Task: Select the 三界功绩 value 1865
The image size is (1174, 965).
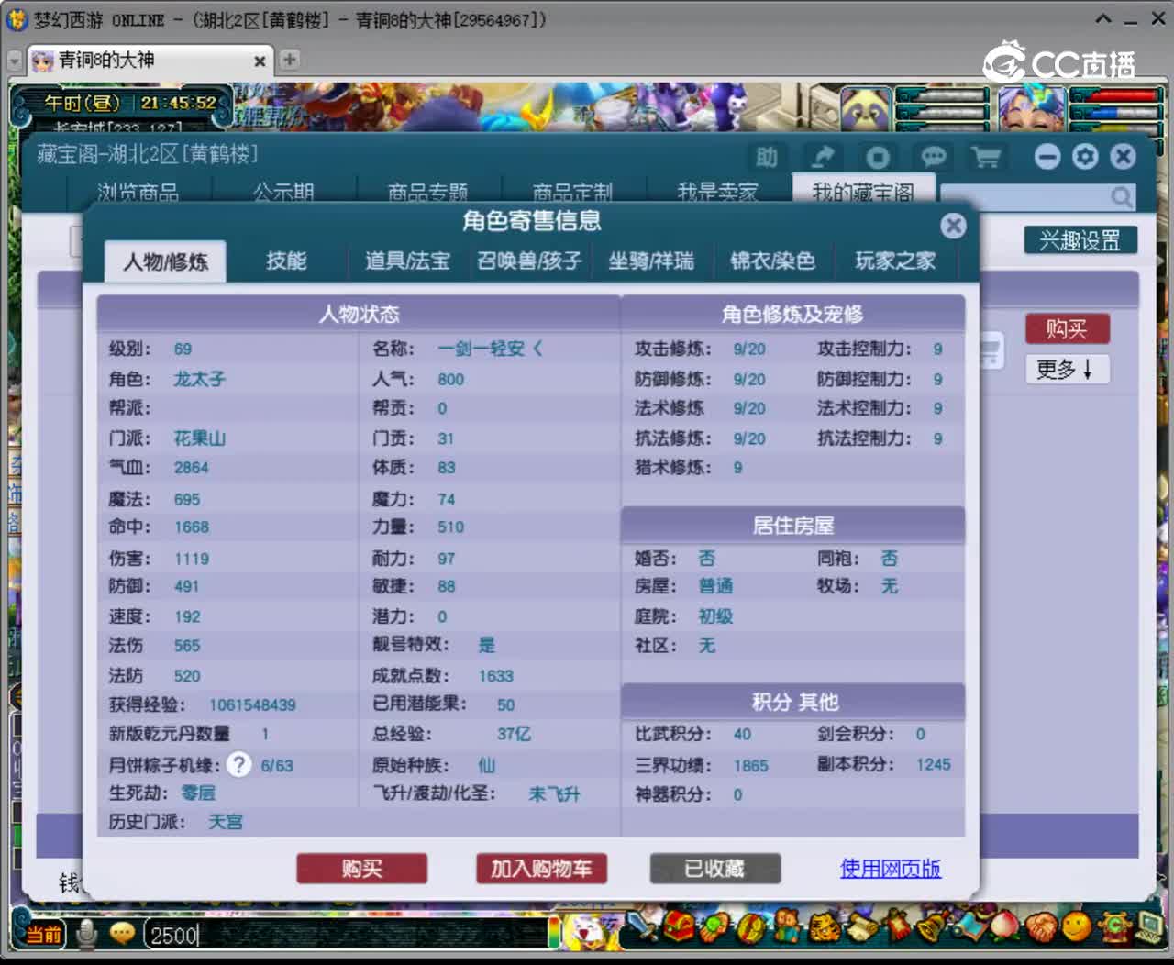Action: (x=750, y=765)
